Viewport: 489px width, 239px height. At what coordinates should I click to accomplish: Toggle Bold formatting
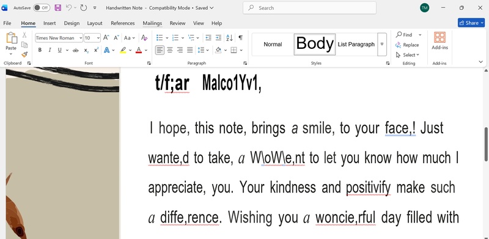click(x=40, y=50)
